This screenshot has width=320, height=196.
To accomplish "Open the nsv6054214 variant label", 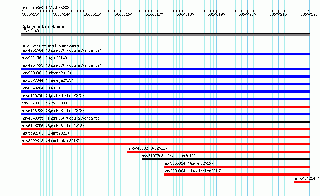I will click(x=307, y=178).
